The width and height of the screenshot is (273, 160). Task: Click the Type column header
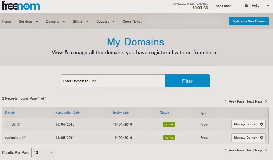point(204,113)
